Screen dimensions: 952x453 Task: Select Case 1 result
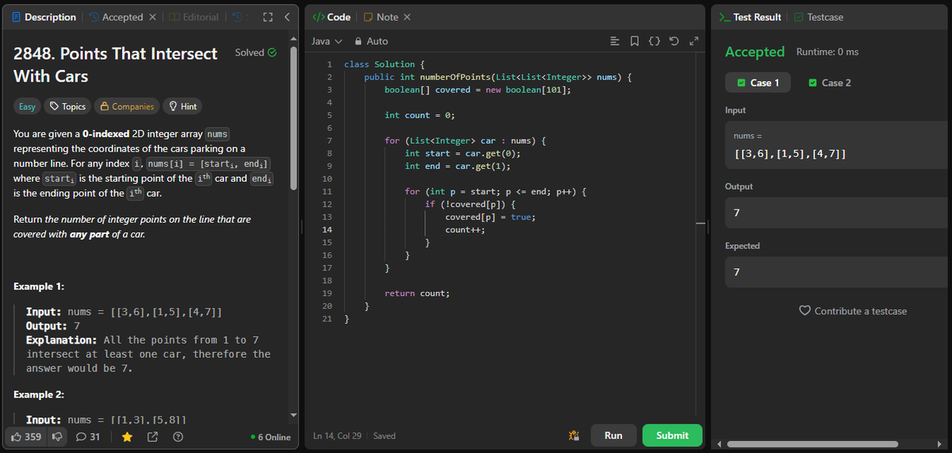point(758,83)
